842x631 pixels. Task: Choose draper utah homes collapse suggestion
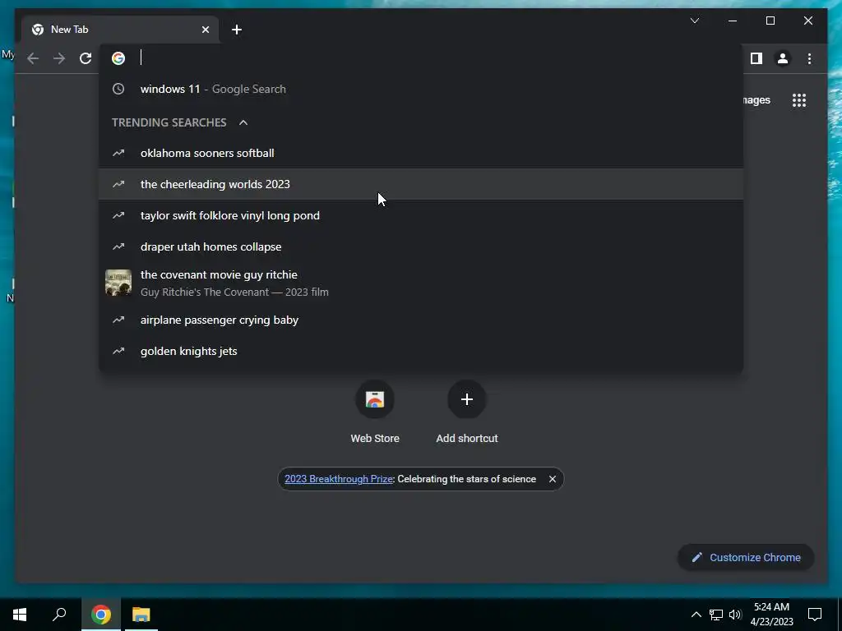[x=421, y=246]
